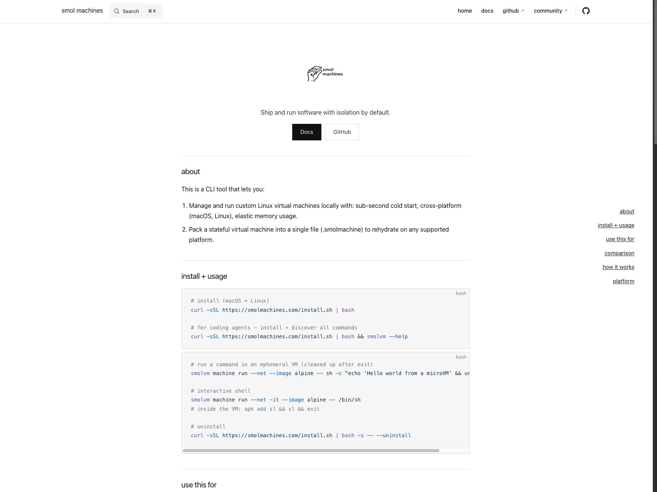Click the '/bin/sh' alpine command line
Viewport: 657px width, 492px height.
pos(275,400)
